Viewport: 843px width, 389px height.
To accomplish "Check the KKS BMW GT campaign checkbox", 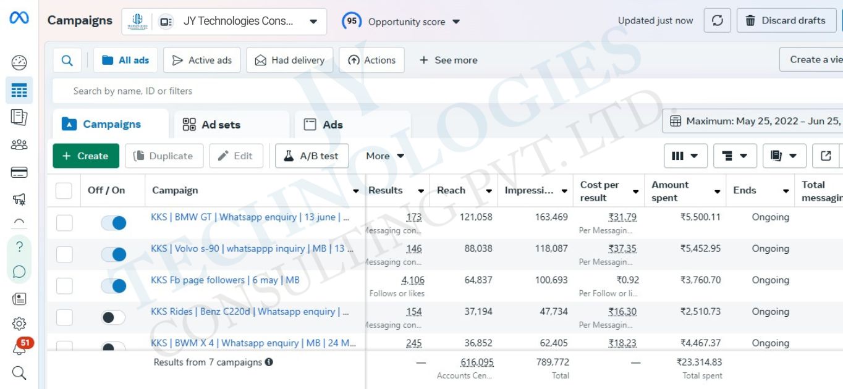I will 64,222.
